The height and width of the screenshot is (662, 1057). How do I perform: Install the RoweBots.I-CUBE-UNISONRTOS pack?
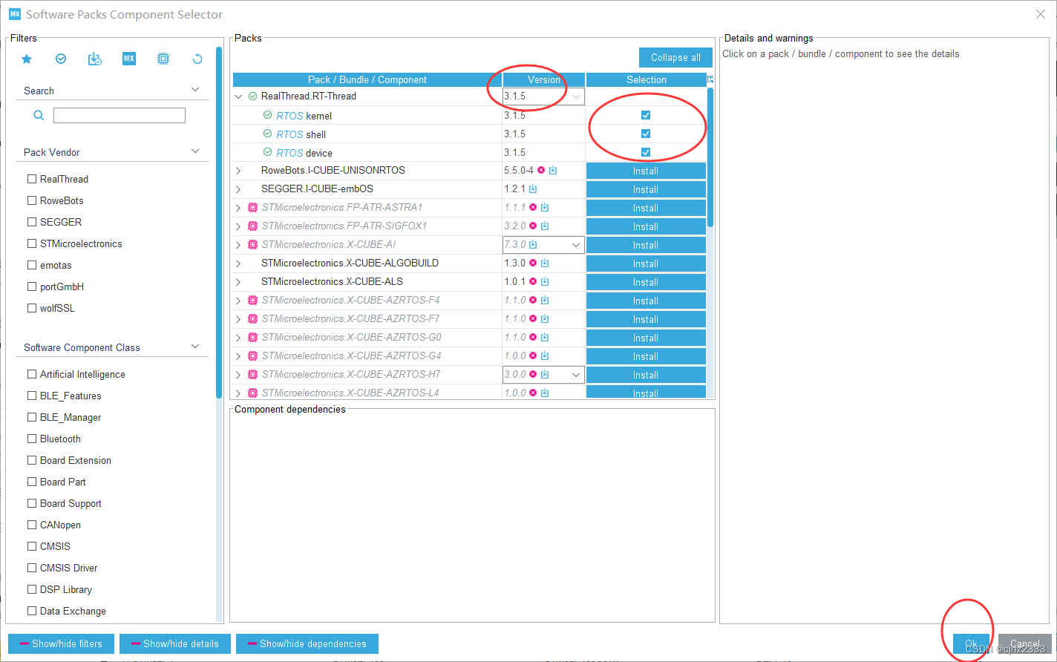pos(646,171)
